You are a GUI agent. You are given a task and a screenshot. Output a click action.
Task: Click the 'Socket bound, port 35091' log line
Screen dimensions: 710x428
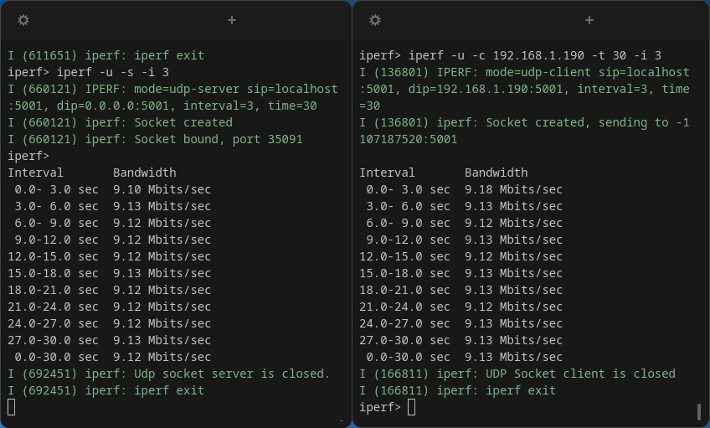click(x=155, y=139)
